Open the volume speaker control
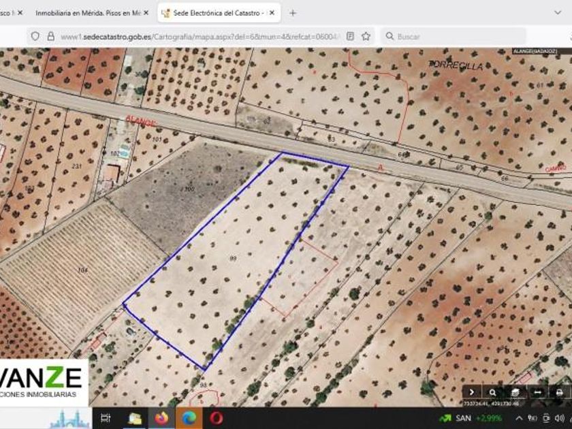 coord(559,418)
